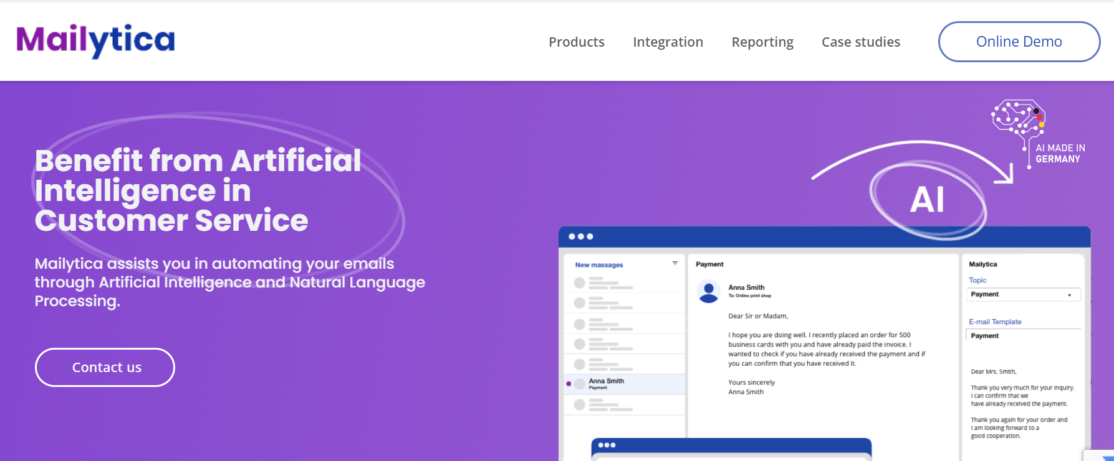This screenshot has height=461, width=1114.
Task: Click the Mailytica logo
Action: (x=95, y=40)
